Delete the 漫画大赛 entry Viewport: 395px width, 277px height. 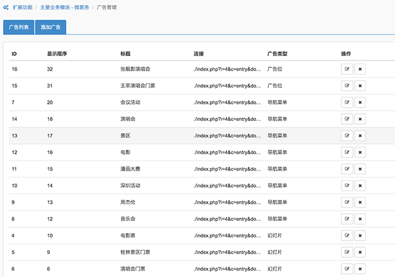[360, 169]
